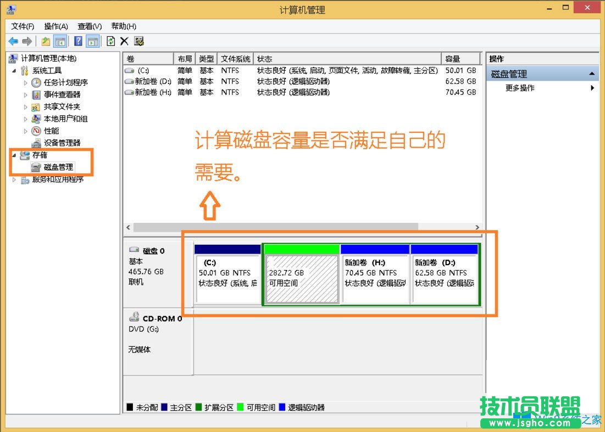Open the 操作(A) menu

point(55,26)
